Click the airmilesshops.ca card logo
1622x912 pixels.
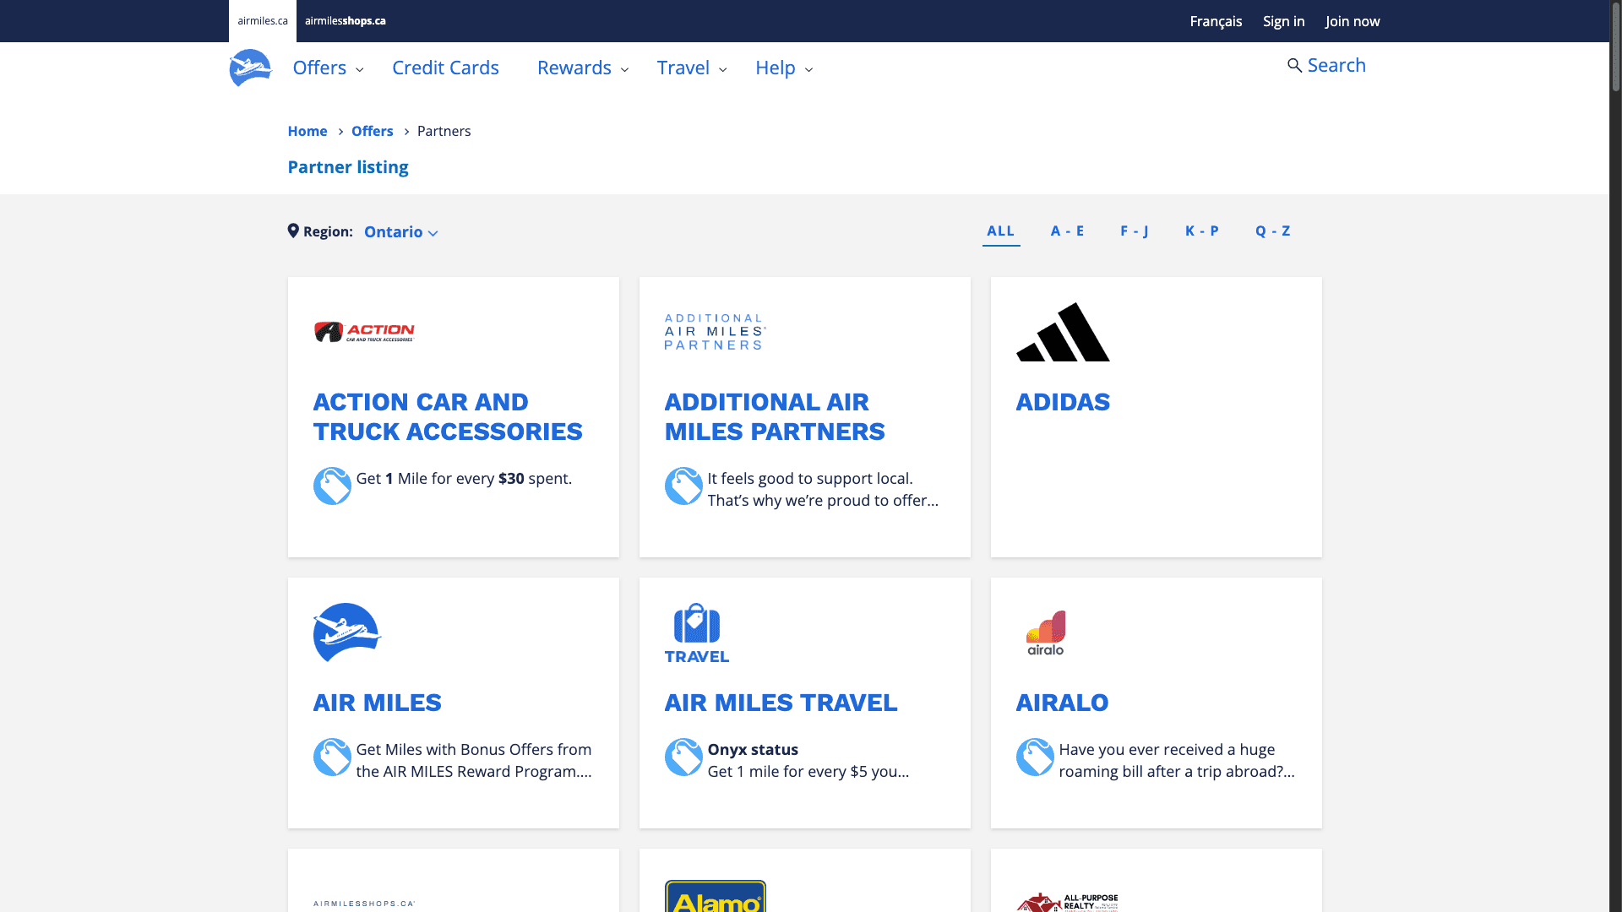[364, 904]
